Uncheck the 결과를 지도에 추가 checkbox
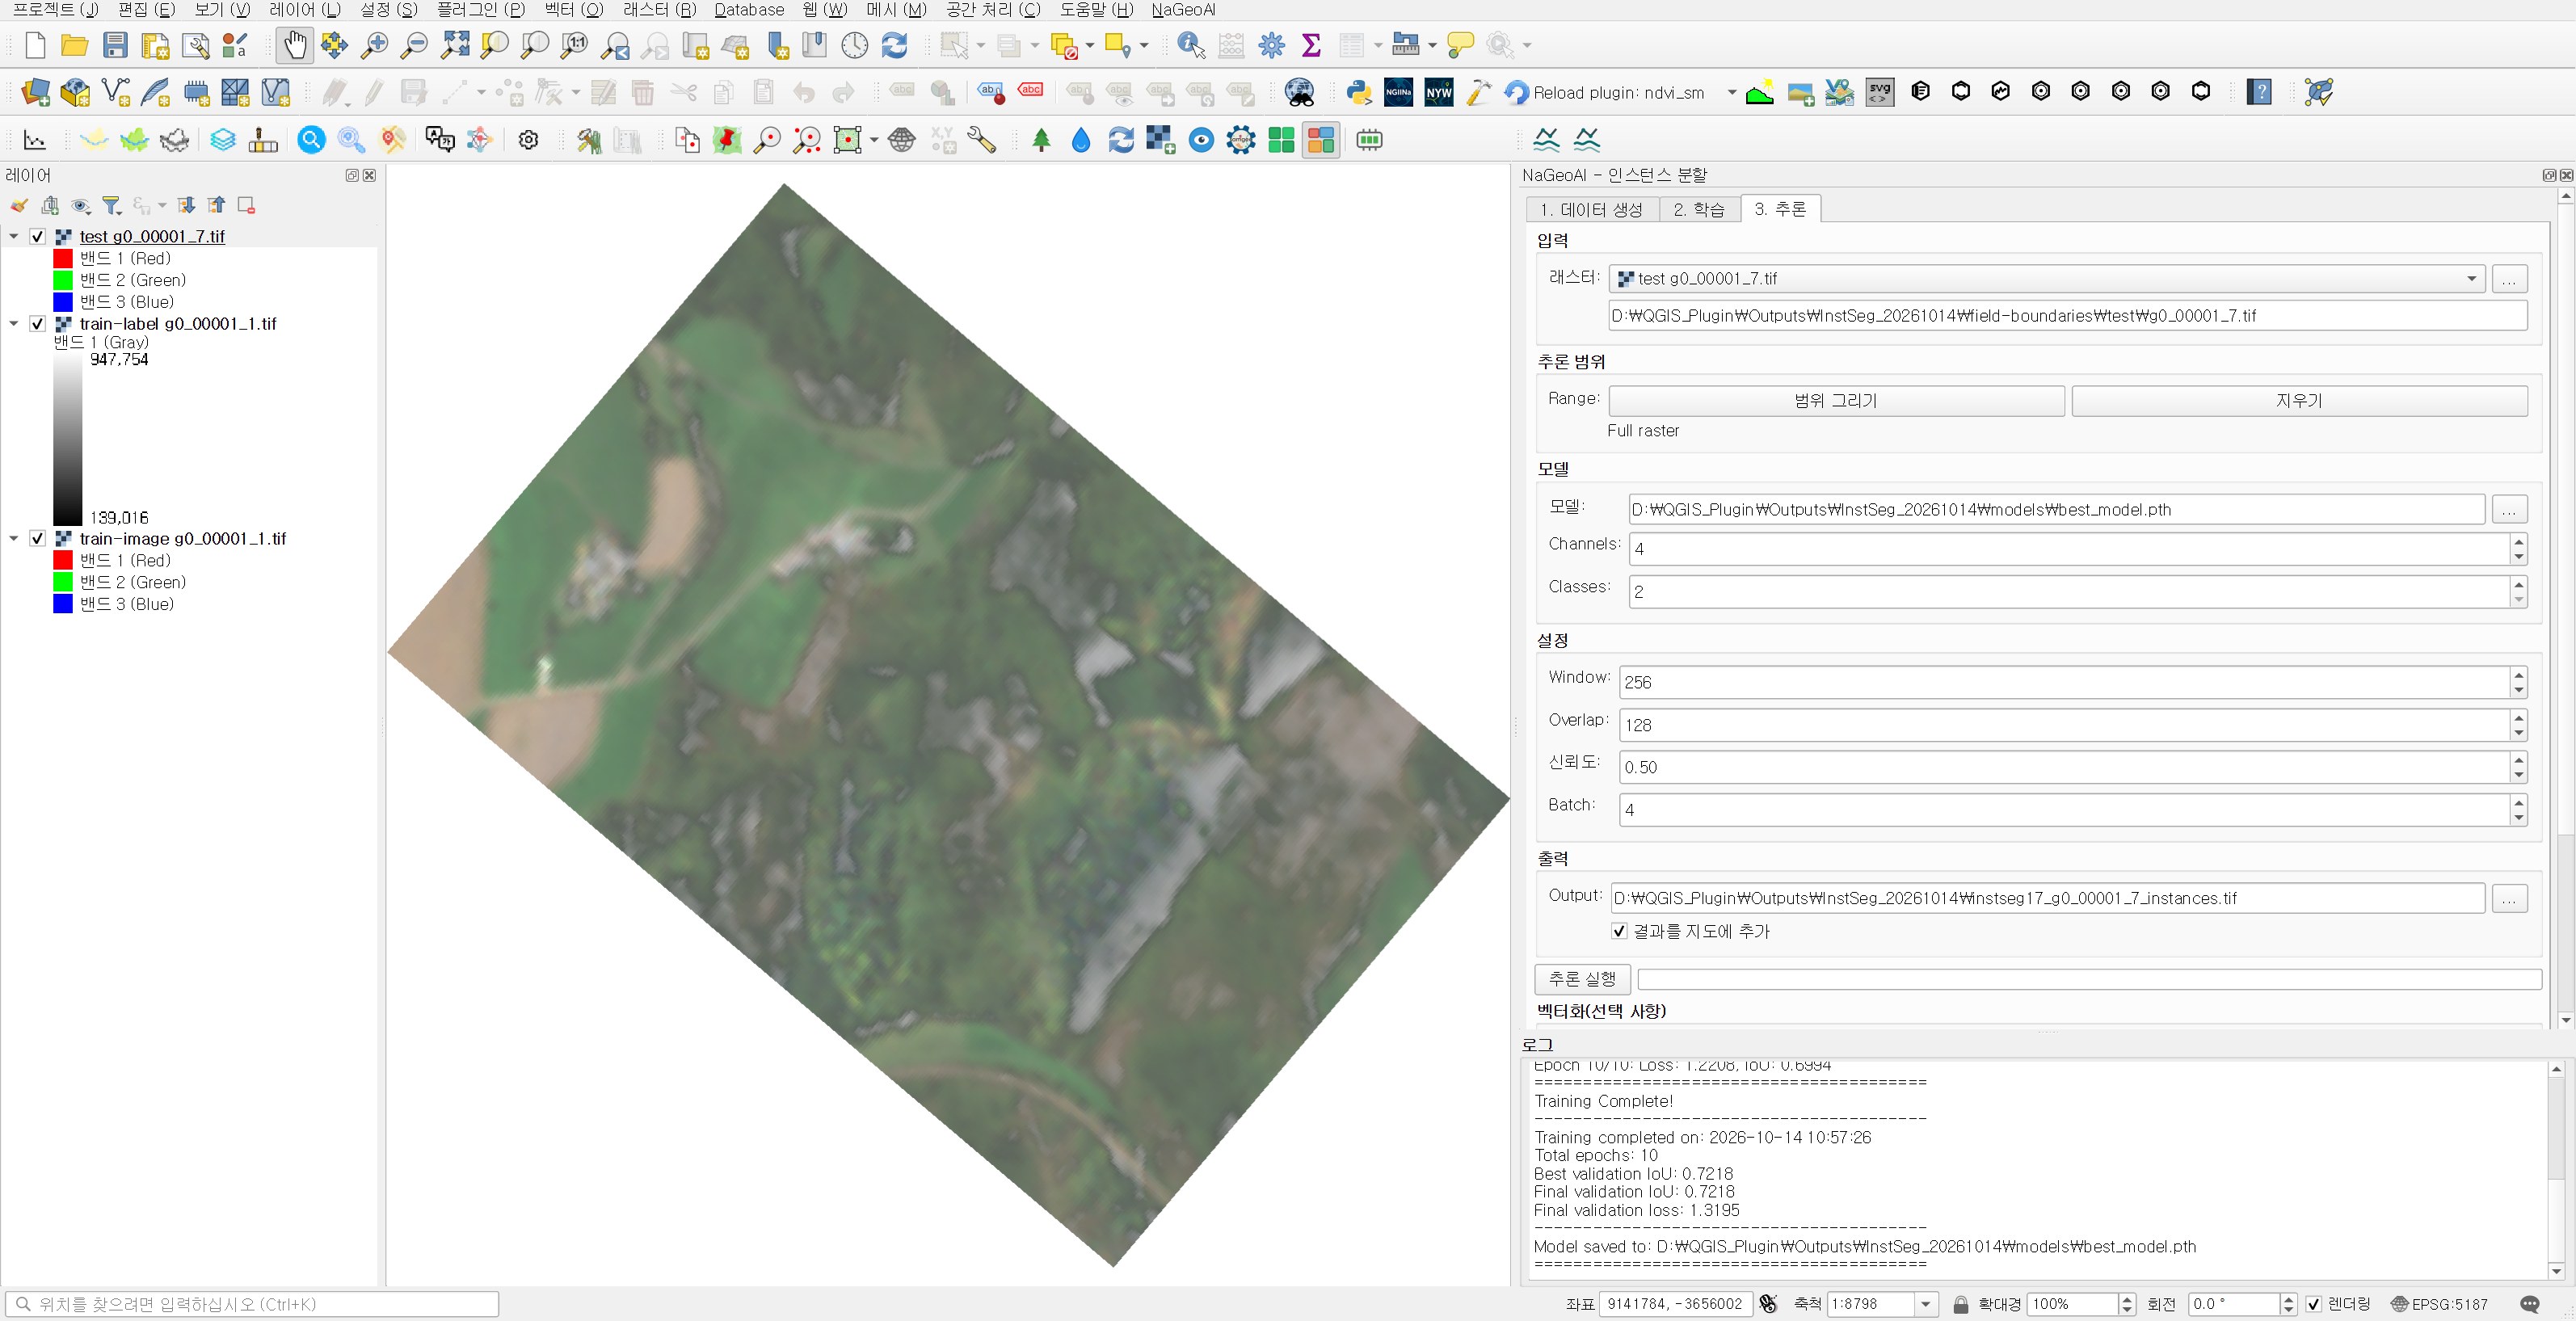This screenshot has width=2576, height=1321. [1619, 931]
